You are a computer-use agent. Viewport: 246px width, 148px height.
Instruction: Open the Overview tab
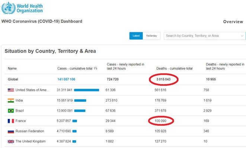(233, 22)
